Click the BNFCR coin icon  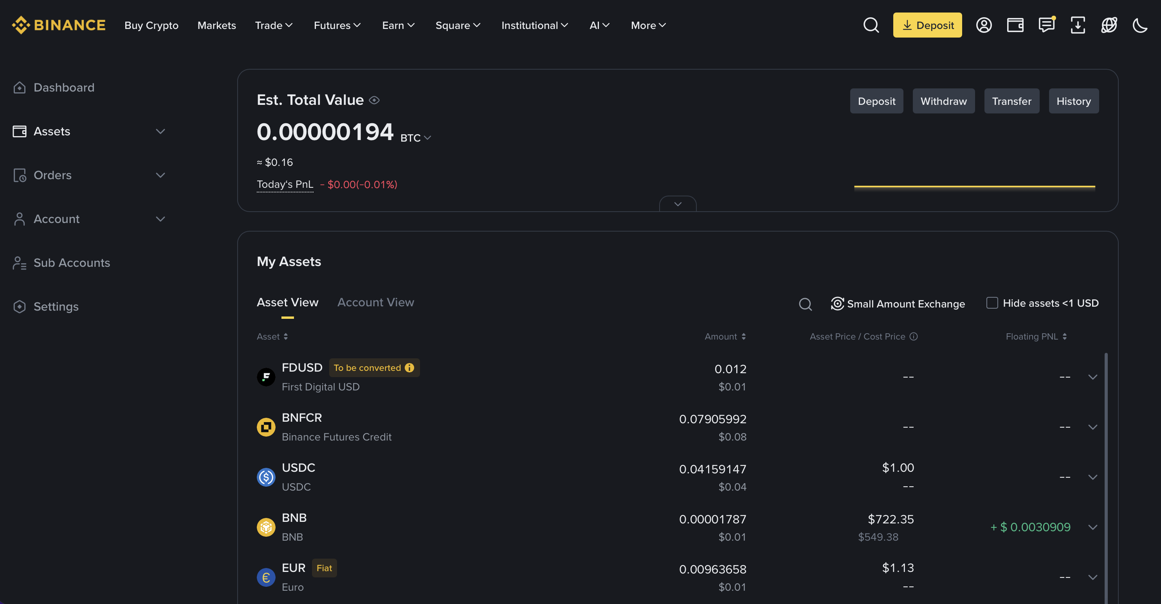[x=266, y=426]
